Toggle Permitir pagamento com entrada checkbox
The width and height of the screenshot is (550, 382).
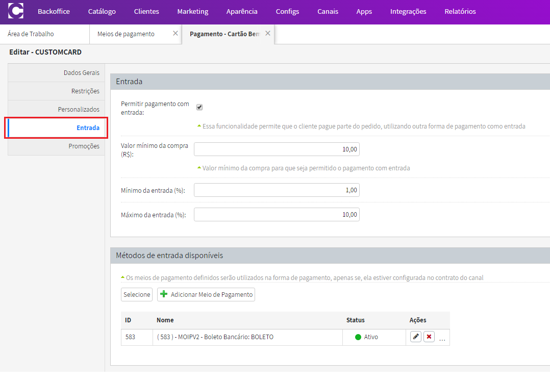(199, 107)
